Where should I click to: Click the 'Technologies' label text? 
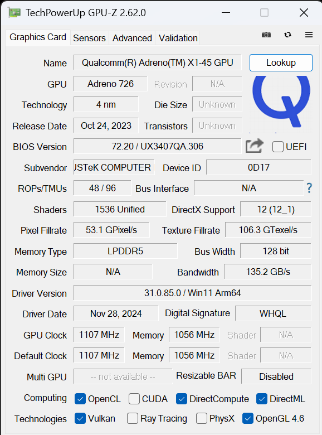point(41,419)
